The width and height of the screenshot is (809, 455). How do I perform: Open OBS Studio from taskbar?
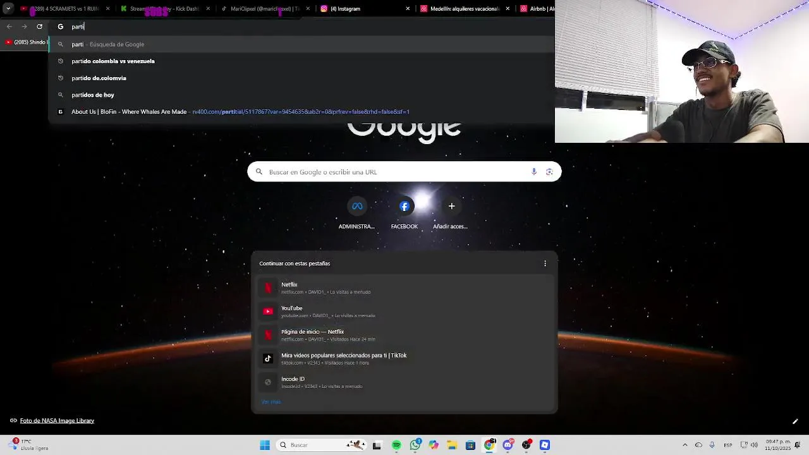click(526, 445)
